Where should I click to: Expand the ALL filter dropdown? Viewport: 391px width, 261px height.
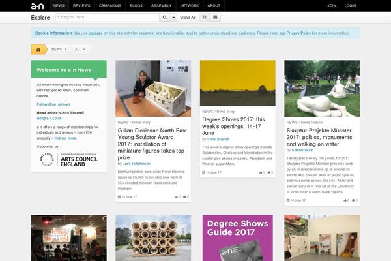[81, 49]
